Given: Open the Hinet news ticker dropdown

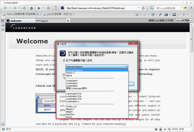Looking at the screenshot, I should [x=191, y=20].
